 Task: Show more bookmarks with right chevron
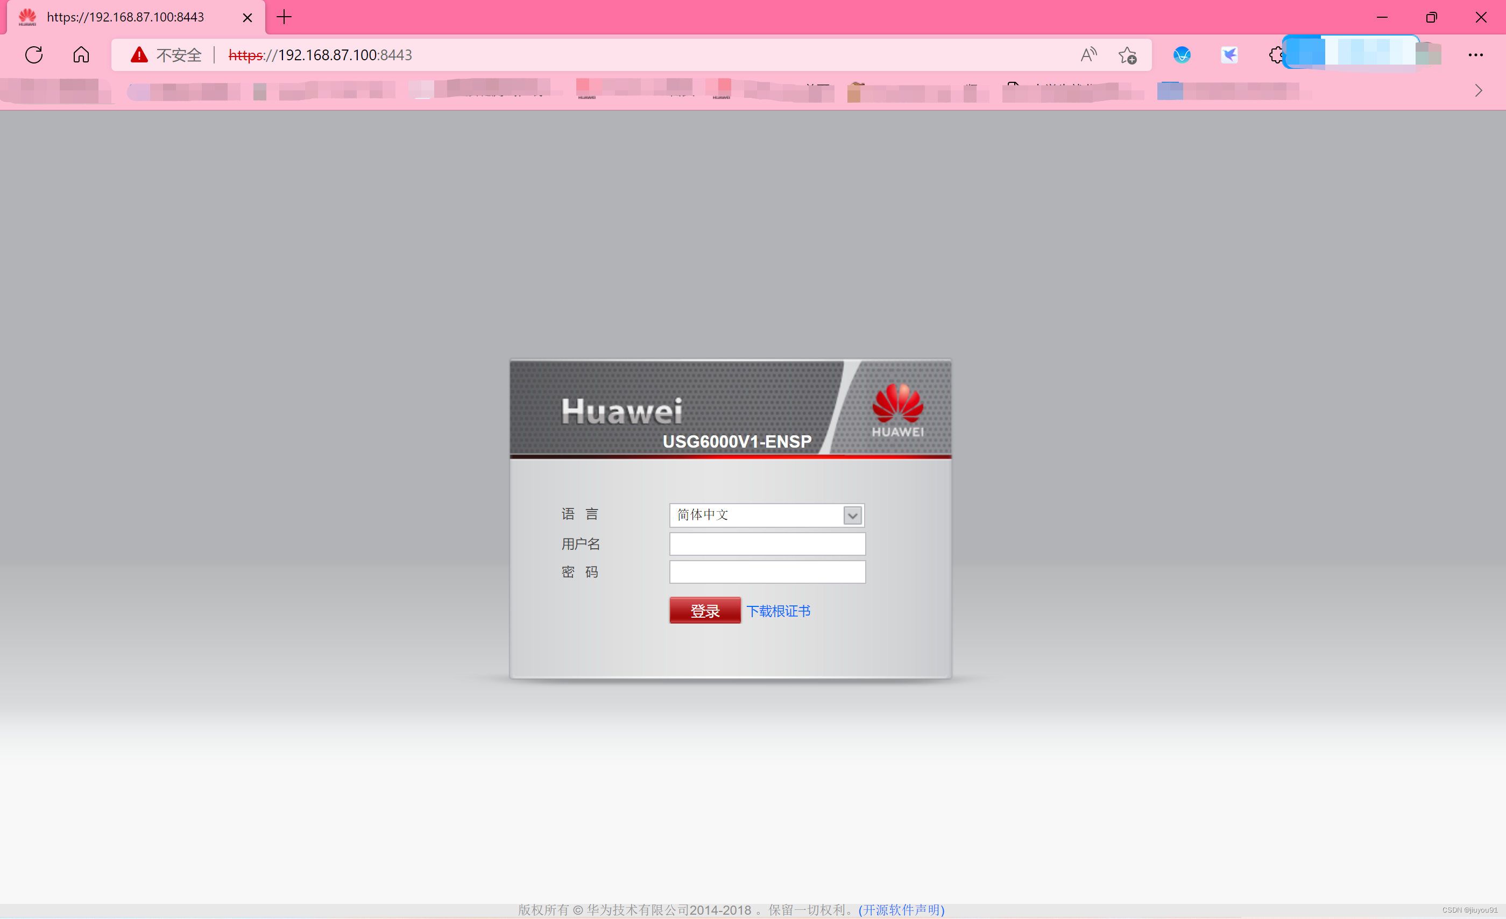tap(1479, 91)
